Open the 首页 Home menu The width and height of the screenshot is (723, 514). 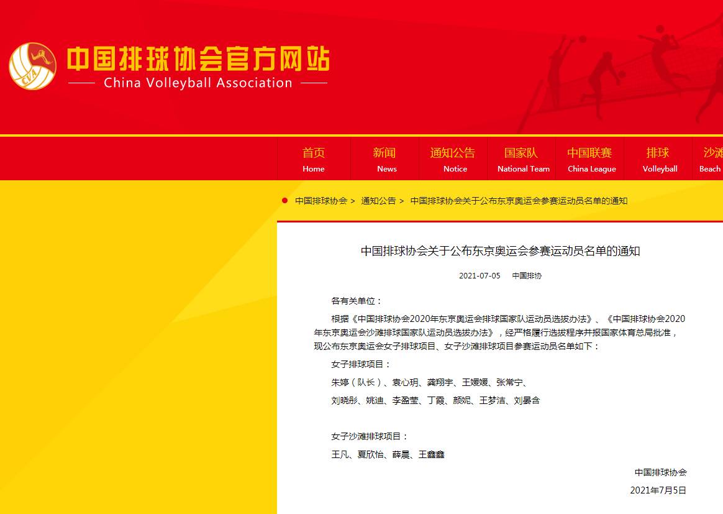coord(314,159)
